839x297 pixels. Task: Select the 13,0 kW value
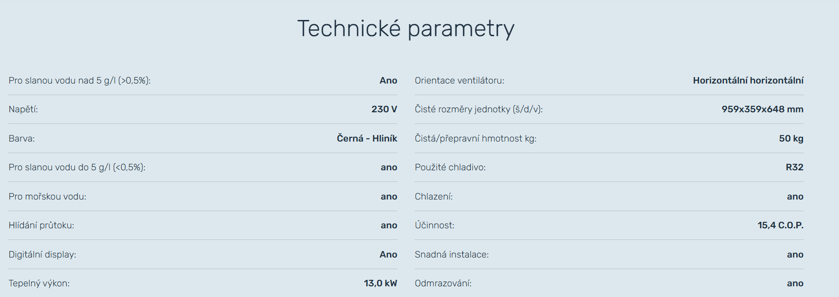click(380, 284)
